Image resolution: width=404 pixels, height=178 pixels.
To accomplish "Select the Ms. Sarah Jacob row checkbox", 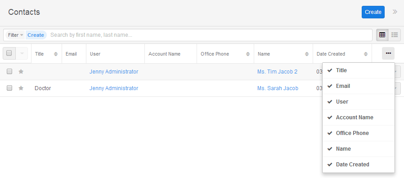I will [9, 88].
